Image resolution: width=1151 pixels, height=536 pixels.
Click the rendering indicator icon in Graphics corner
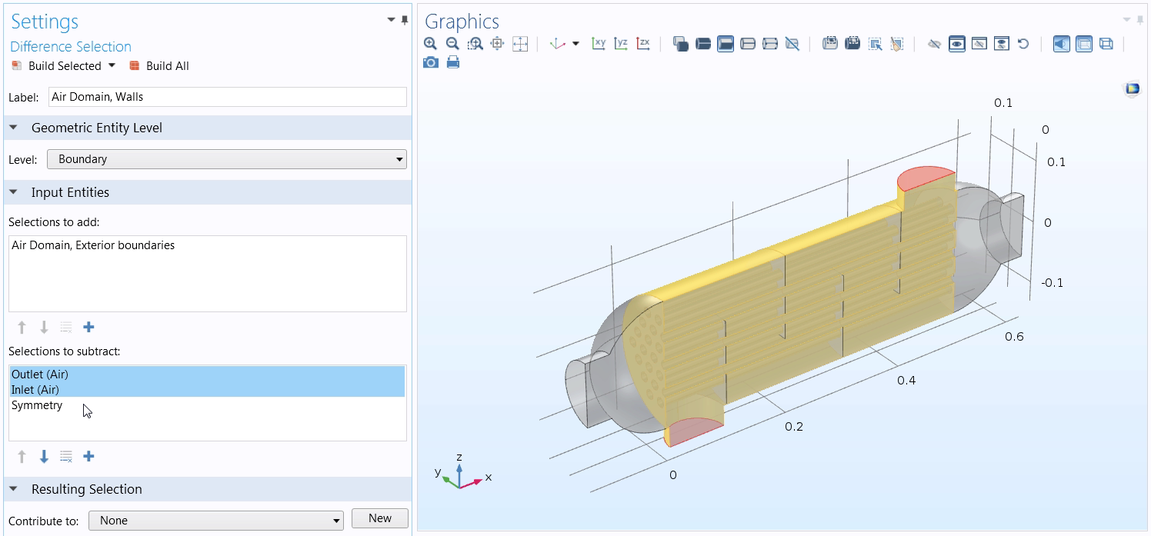[1132, 89]
